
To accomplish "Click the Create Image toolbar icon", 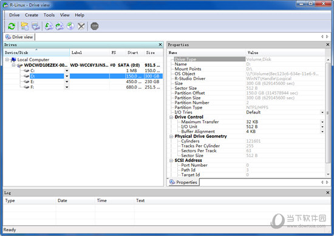I will (x=60, y=26).
